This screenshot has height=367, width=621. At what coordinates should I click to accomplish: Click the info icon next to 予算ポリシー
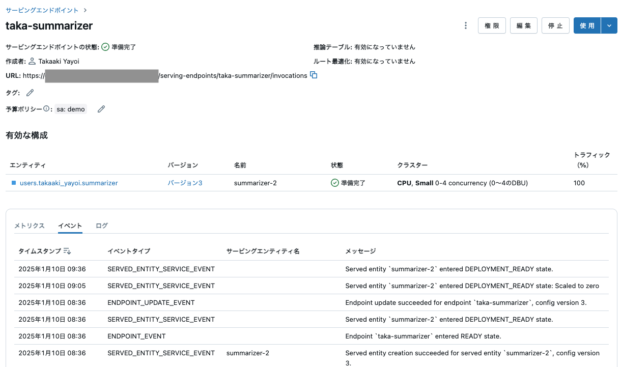coord(46,107)
